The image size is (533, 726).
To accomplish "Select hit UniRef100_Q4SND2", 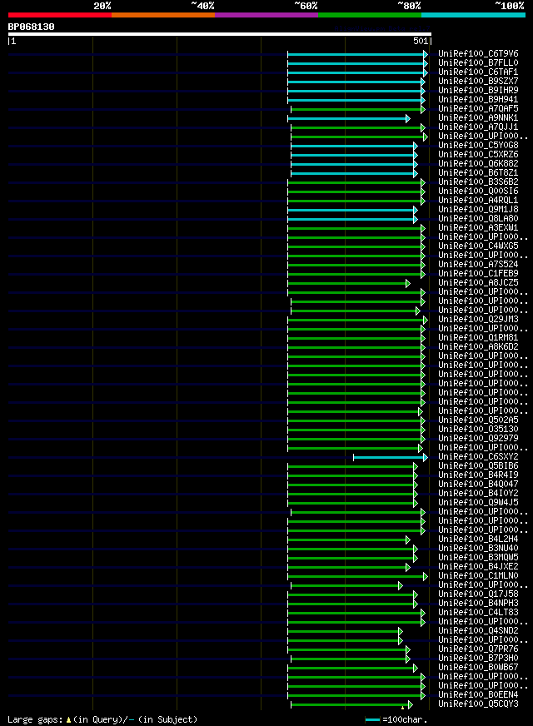I will pyautogui.click(x=478, y=630).
